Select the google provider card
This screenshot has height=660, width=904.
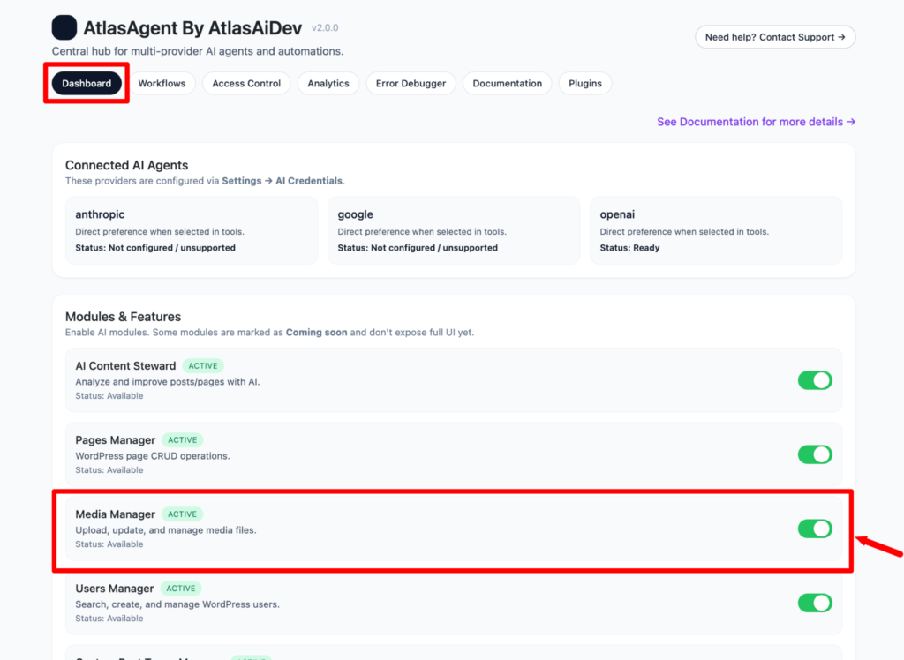(454, 230)
